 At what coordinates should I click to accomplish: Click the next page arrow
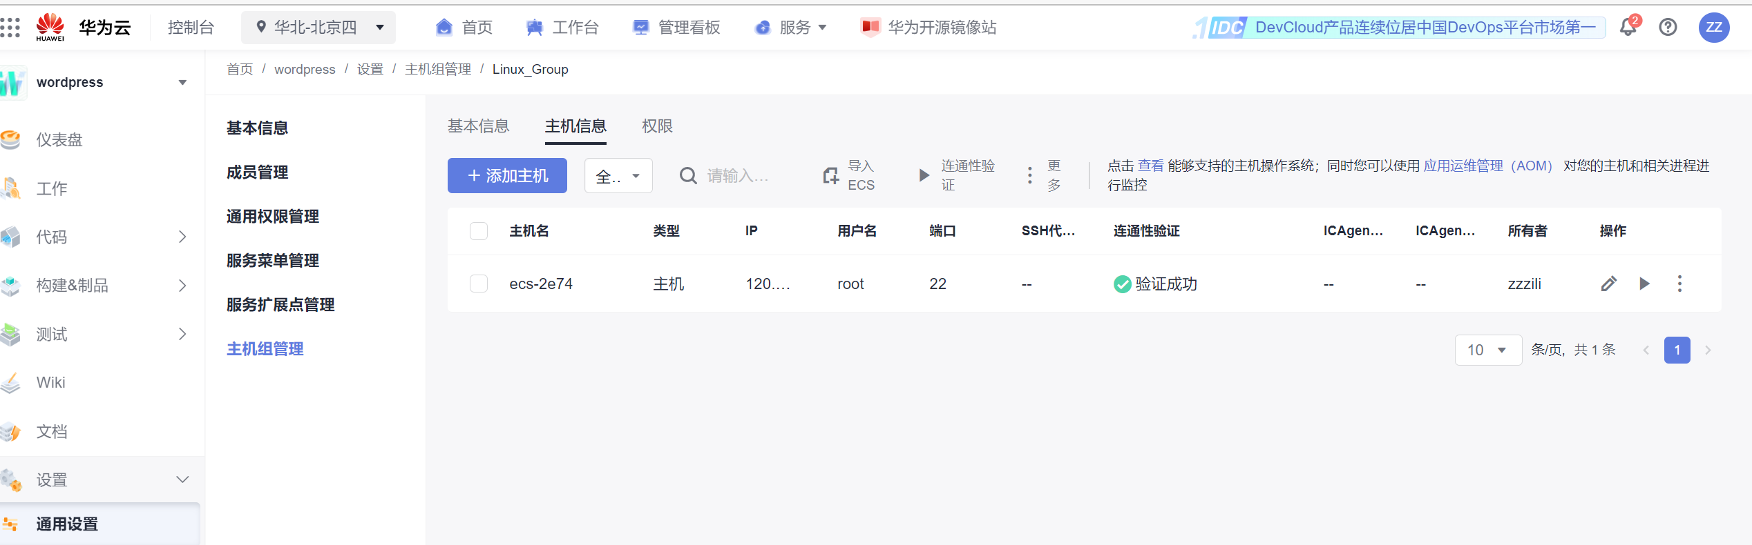pos(1708,350)
